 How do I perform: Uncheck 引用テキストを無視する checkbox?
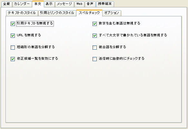click(x=13, y=24)
